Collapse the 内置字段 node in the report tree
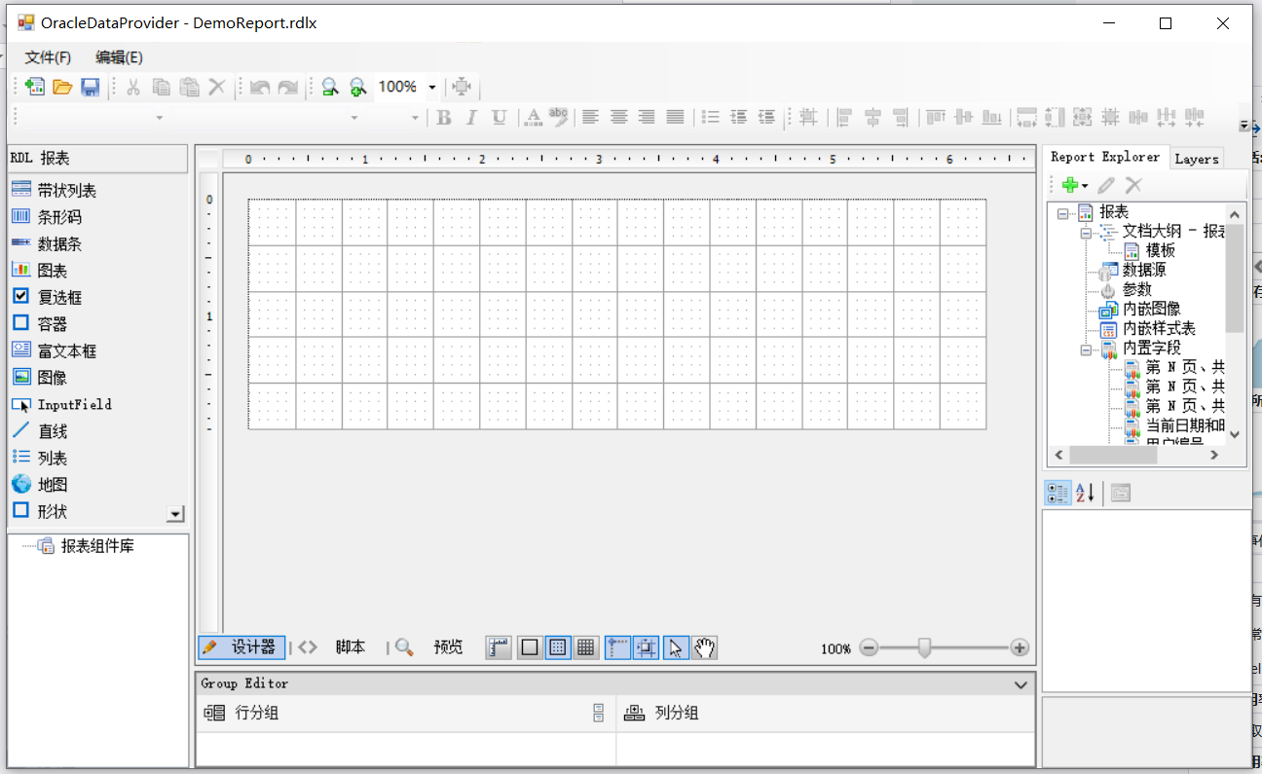 (1086, 350)
